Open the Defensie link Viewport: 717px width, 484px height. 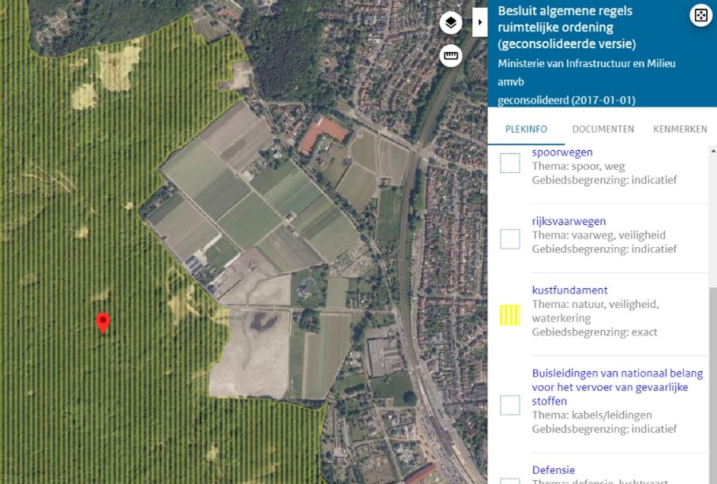click(x=553, y=470)
